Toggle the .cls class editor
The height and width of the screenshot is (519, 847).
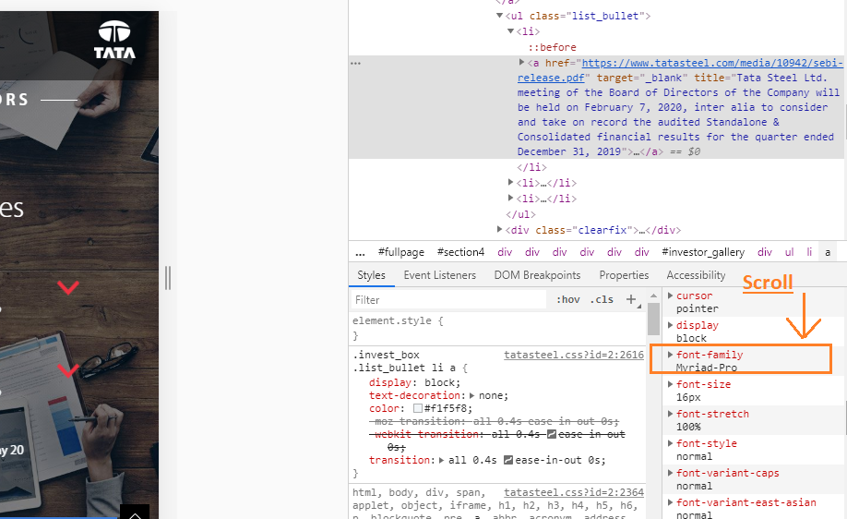point(602,299)
